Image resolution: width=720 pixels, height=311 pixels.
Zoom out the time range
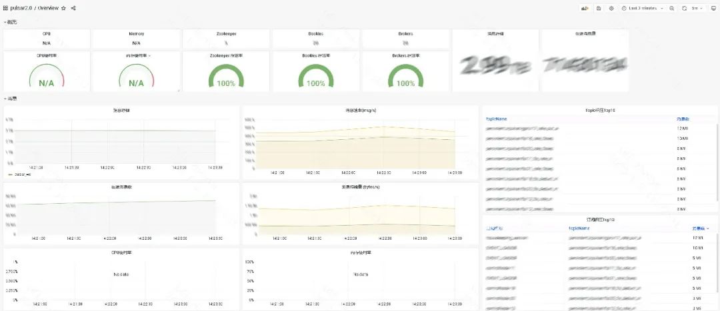coord(672,8)
